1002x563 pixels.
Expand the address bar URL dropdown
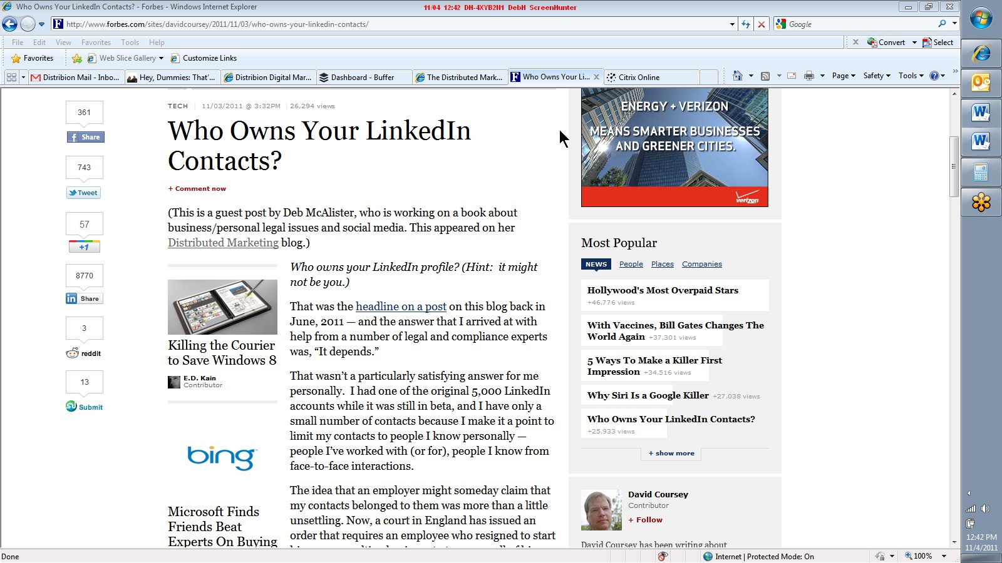732,24
